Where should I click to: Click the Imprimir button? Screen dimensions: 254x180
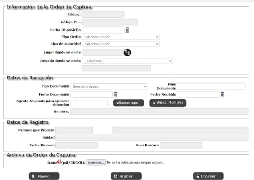[209, 176]
